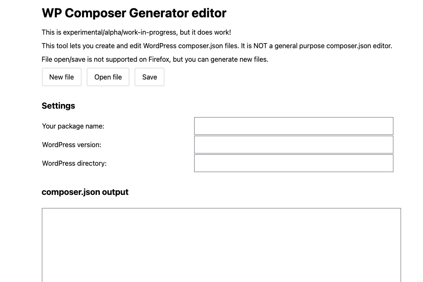
Task: Save the generated composer.json file
Action: click(x=149, y=77)
